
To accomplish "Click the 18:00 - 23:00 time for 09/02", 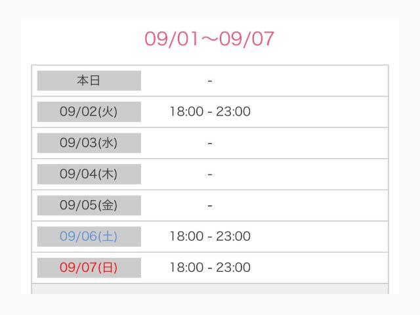I will click(x=210, y=112).
